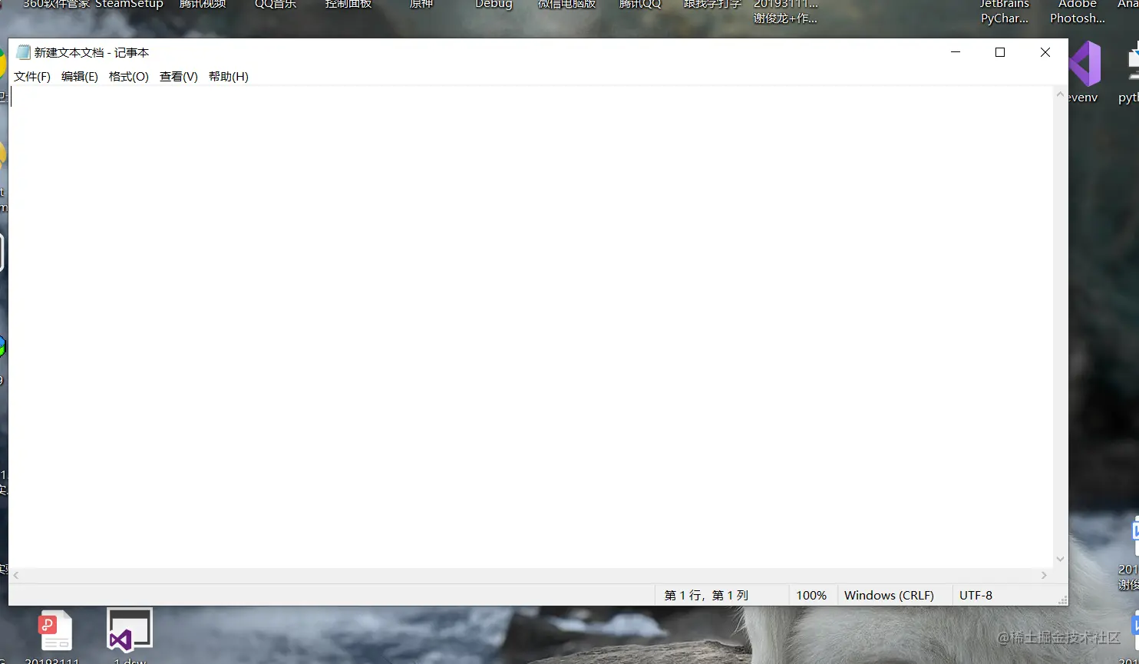The width and height of the screenshot is (1139, 664).
Task: Open the 查看(V) menu
Action: click(179, 77)
